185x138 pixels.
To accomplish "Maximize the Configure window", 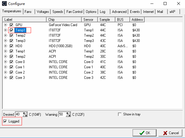I will coord(165,4).
